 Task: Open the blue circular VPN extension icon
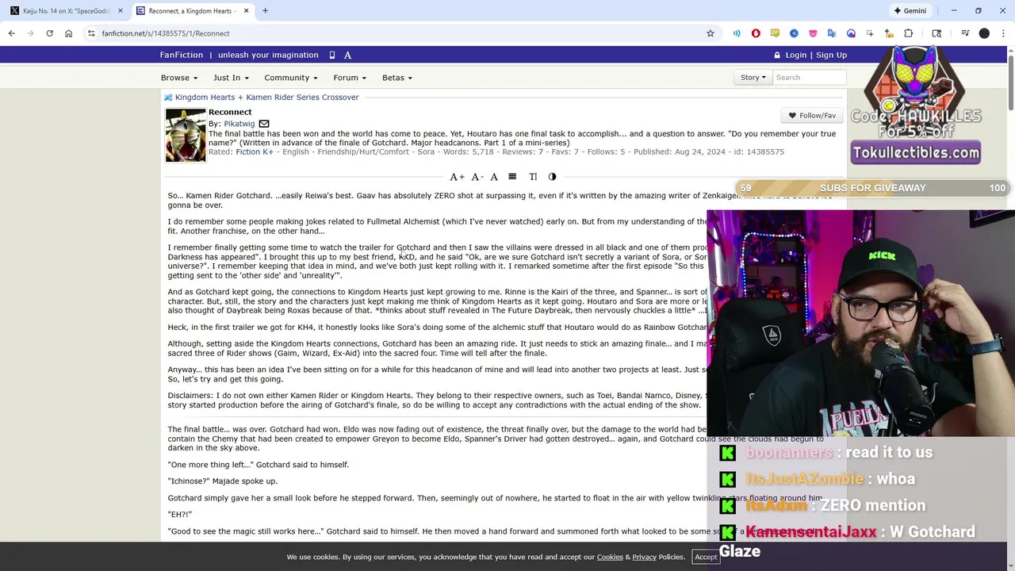click(x=794, y=33)
